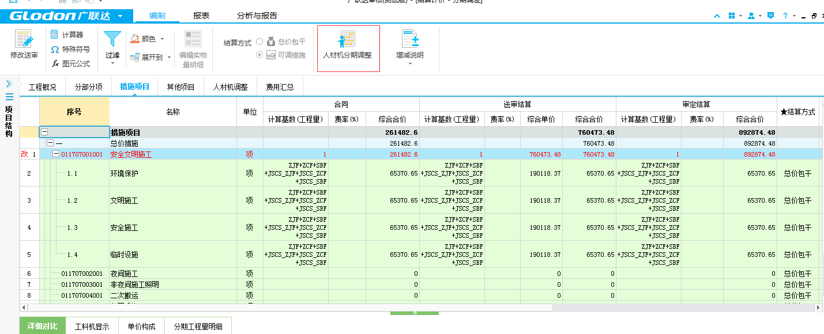Click the 过滤 funnel filter icon
Screen dimensions: 824x334
(112, 39)
